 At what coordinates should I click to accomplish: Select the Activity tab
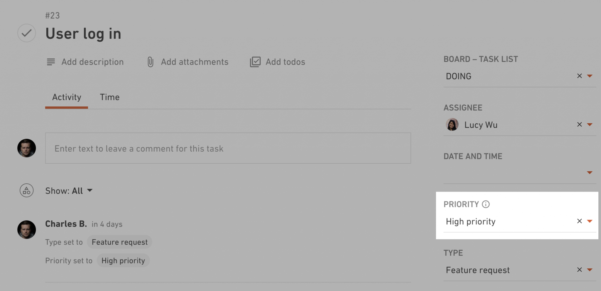(67, 97)
